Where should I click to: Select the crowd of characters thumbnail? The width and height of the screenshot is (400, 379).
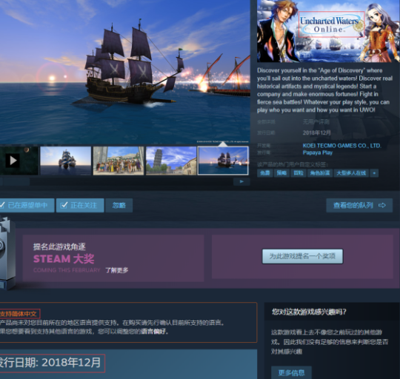119,161
